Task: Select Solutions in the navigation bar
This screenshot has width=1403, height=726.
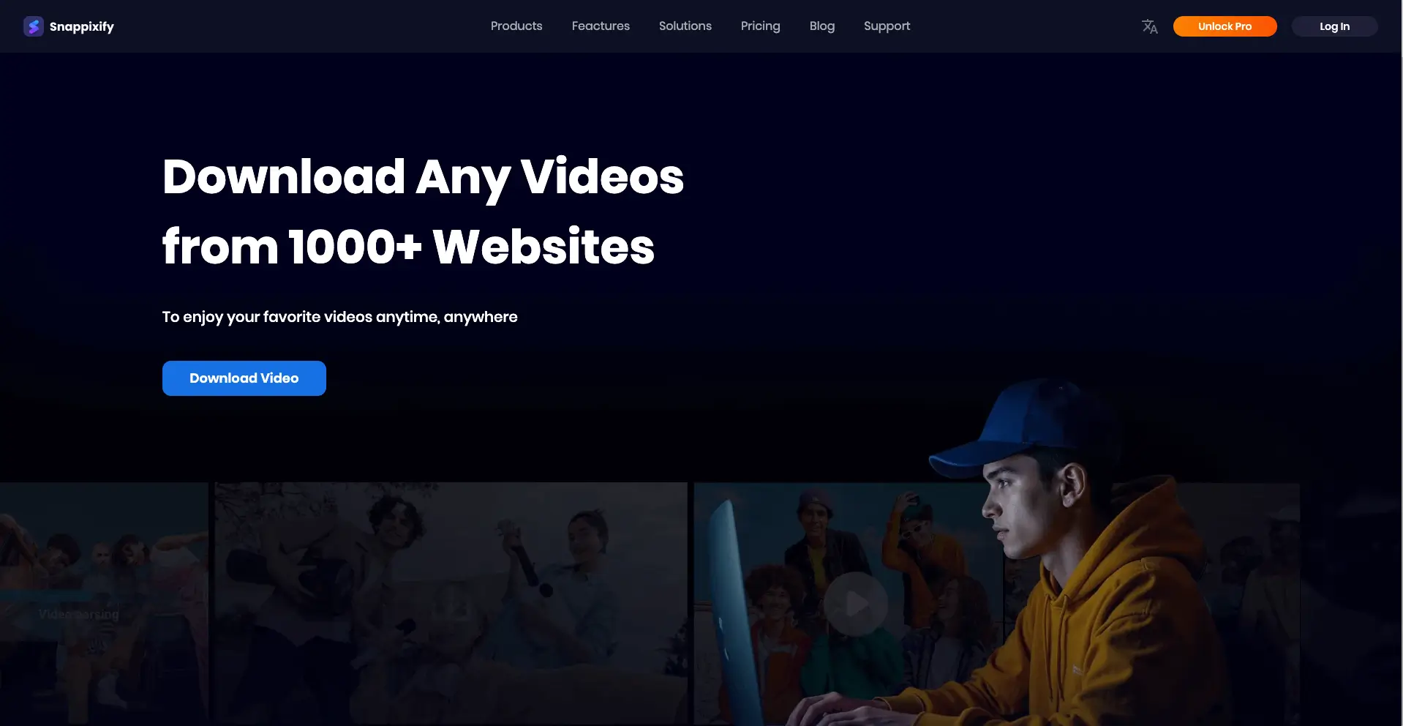Action: [x=685, y=26]
